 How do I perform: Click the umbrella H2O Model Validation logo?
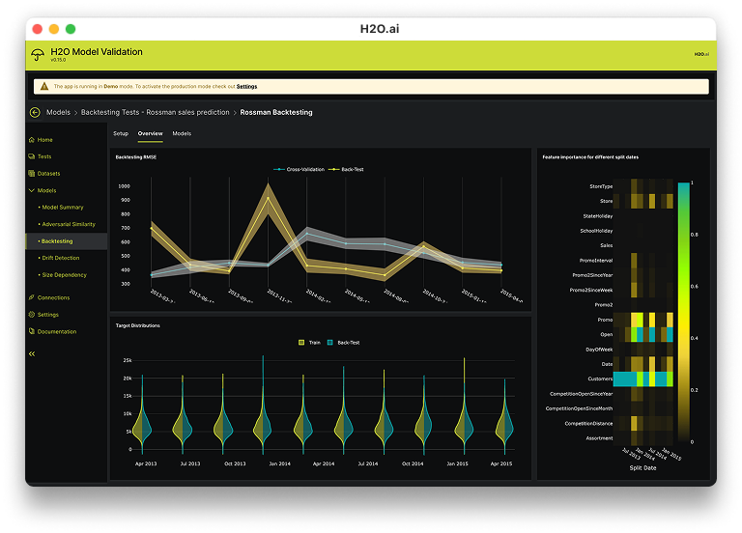[38, 55]
